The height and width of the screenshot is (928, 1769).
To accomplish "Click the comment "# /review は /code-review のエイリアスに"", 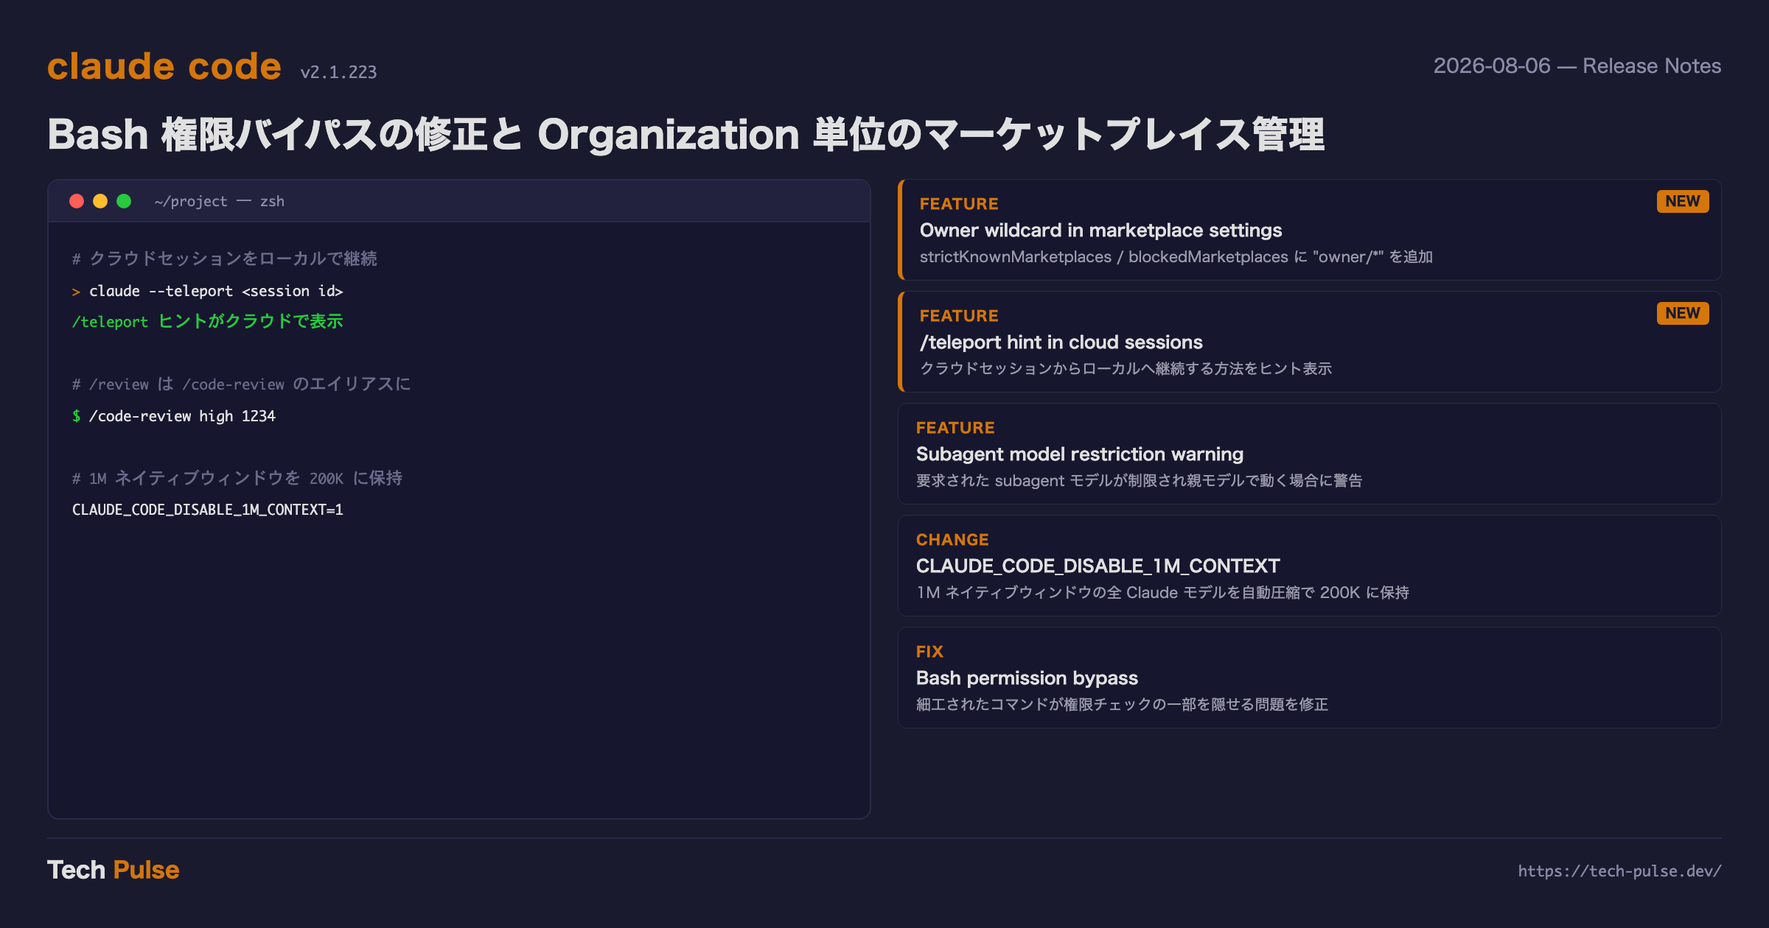I will pos(242,384).
